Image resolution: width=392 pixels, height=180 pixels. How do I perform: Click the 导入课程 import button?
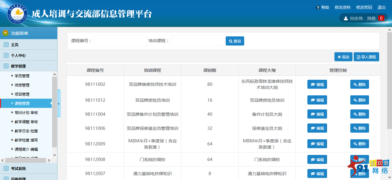(366, 57)
